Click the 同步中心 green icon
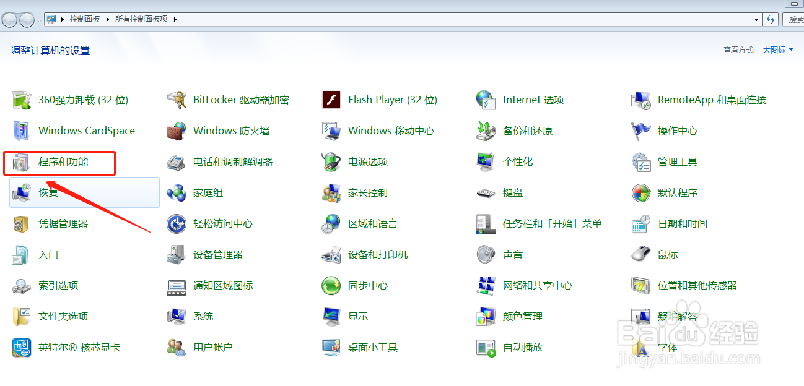Image resolution: width=804 pixels, height=386 pixels. click(x=331, y=285)
